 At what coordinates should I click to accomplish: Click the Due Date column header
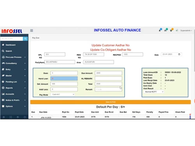[43, 112]
